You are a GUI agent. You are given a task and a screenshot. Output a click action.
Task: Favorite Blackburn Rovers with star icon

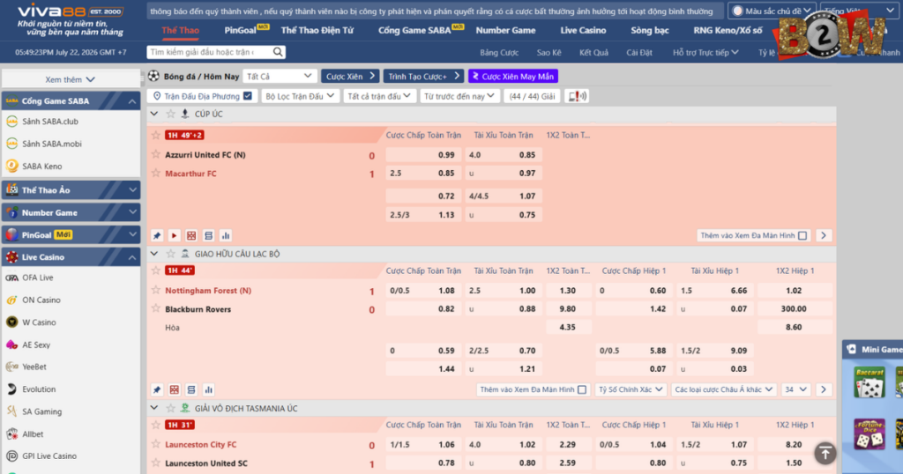[155, 309]
